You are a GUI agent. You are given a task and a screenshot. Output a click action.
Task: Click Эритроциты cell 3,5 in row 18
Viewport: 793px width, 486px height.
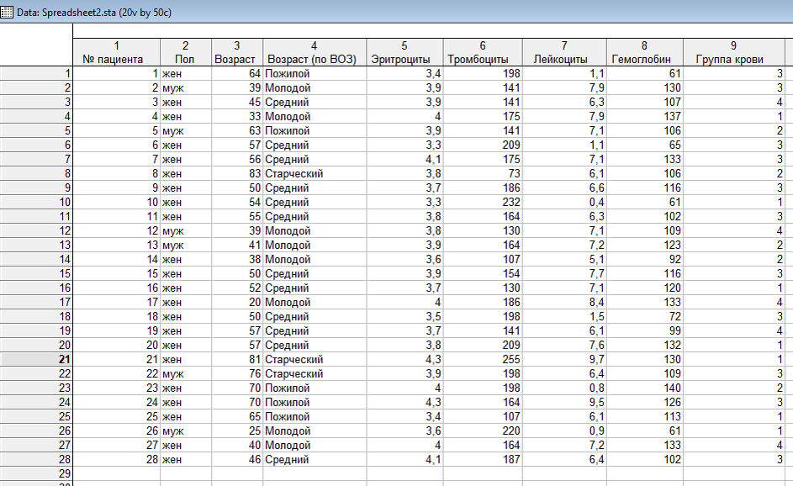[404, 316]
